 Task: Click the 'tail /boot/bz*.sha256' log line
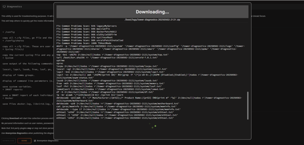[107, 57]
